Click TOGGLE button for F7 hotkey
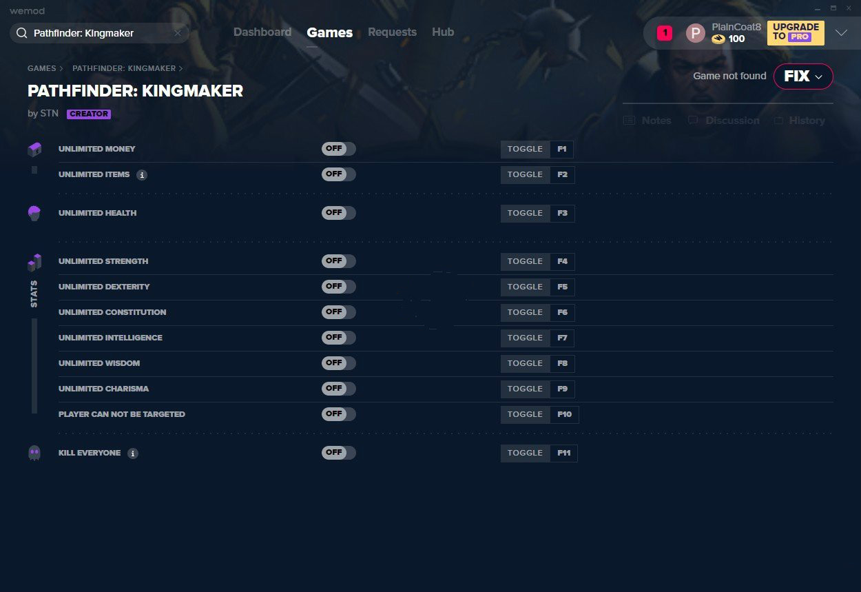The height and width of the screenshot is (592, 861). tap(526, 338)
